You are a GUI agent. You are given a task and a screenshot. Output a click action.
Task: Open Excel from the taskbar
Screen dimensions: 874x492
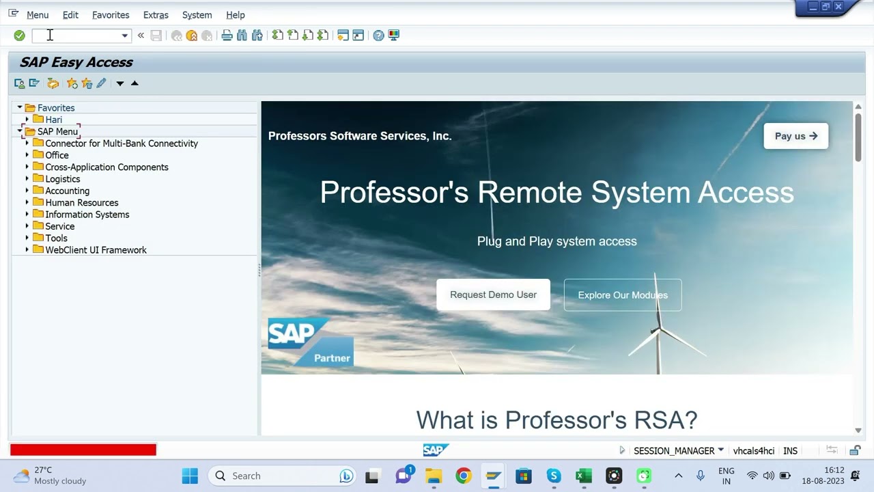(584, 476)
